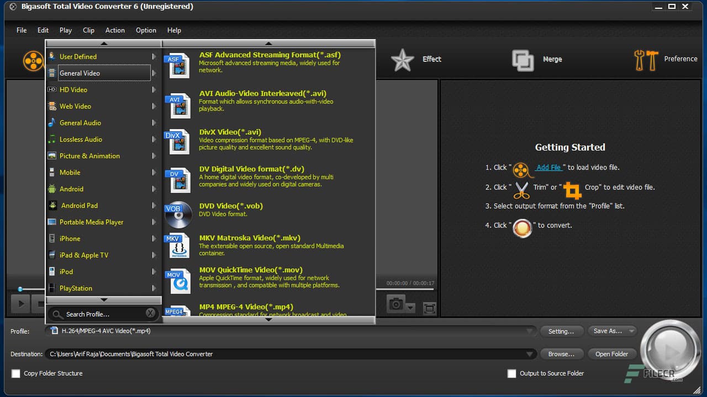This screenshot has height=397, width=707.
Task: Open the Destination path dropdown
Action: 530,354
